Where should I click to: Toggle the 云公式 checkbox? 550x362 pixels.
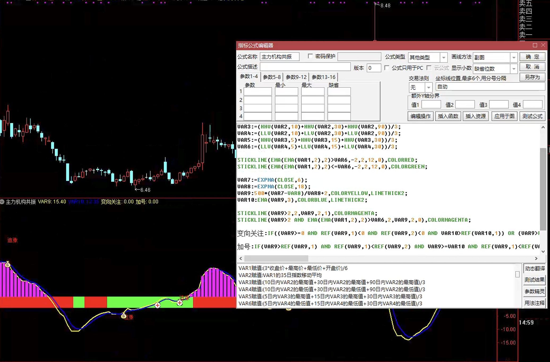(x=429, y=68)
